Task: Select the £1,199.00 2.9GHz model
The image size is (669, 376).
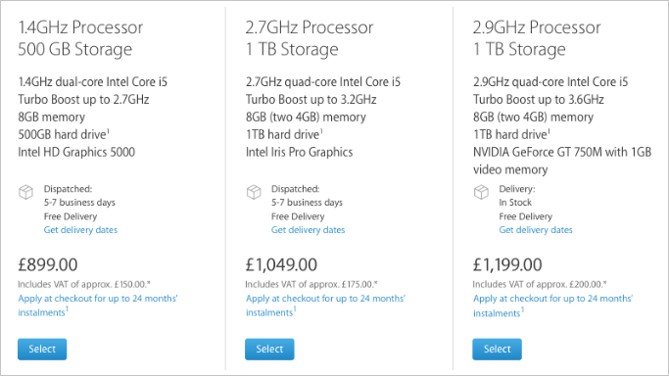Action: pyautogui.click(x=497, y=350)
